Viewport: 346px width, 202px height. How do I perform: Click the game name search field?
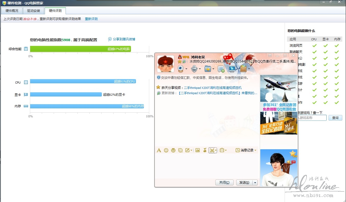coord(312,118)
